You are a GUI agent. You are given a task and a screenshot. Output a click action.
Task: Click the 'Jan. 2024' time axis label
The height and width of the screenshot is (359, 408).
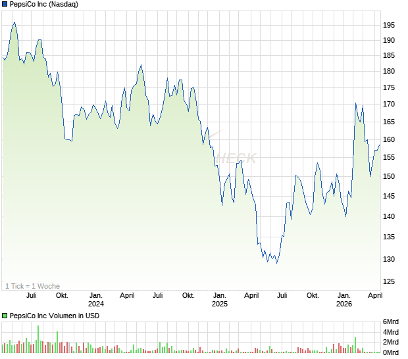[96, 300]
